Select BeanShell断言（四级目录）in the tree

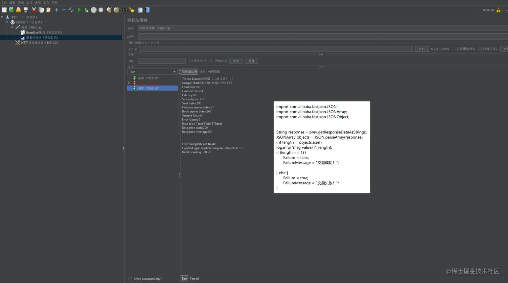click(x=44, y=33)
